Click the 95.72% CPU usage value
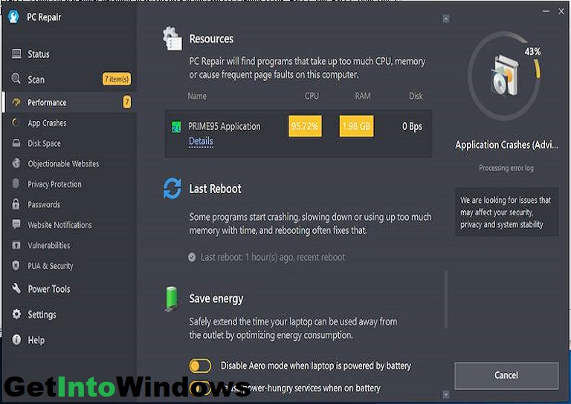The height and width of the screenshot is (404, 571). pos(305,126)
